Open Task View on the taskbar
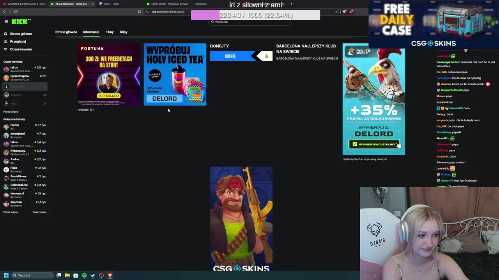This screenshot has width=499, height=280. [59, 275]
